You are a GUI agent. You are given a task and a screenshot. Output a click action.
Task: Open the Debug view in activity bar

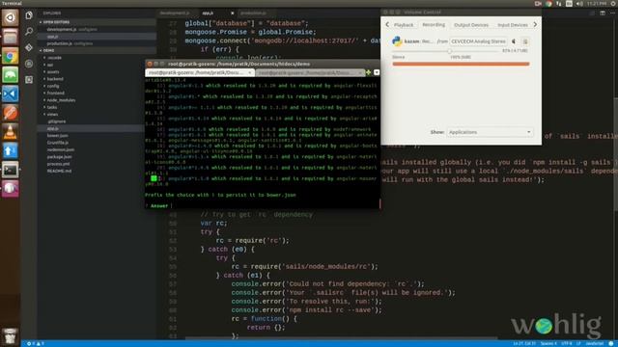[29, 64]
